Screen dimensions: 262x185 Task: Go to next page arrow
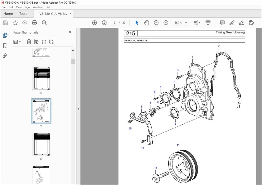104,23
